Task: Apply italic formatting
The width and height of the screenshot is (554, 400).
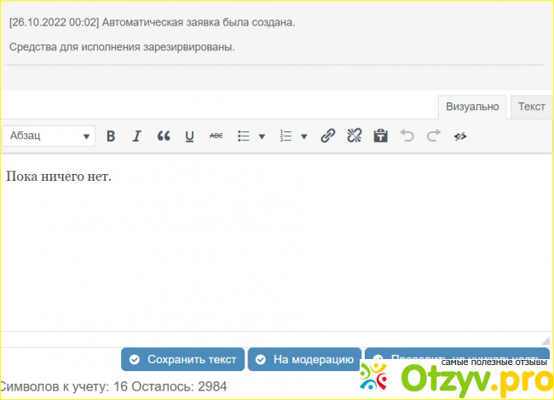Action: tap(136, 136)
